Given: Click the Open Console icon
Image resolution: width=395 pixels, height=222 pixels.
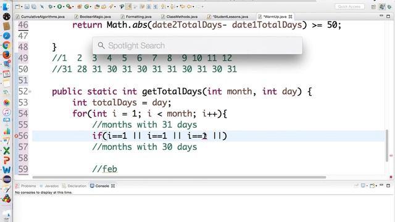Looking at the screenshot, I should [372, 186].
